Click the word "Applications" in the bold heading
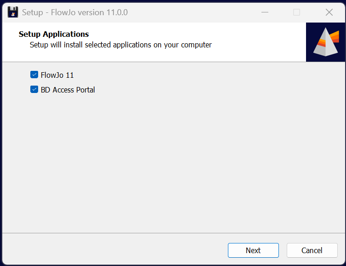Viewport: 346px width, 266px height. (x=66, y=34)
